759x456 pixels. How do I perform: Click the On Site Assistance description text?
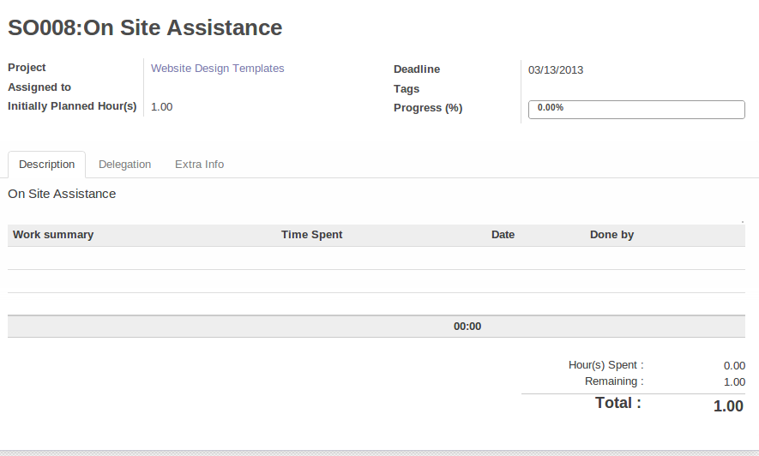[62, 195]
